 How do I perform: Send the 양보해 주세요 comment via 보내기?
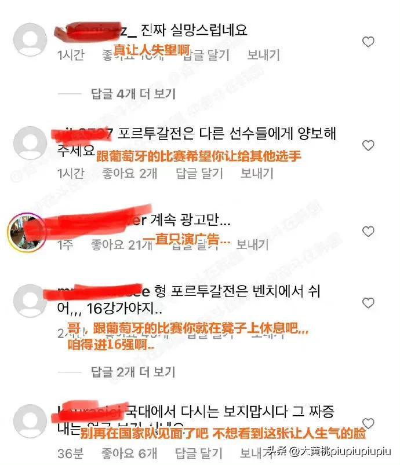[257, 174]
